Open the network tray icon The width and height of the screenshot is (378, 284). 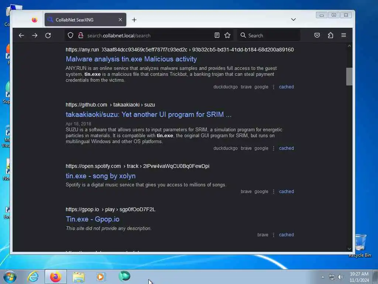[332, 277]
